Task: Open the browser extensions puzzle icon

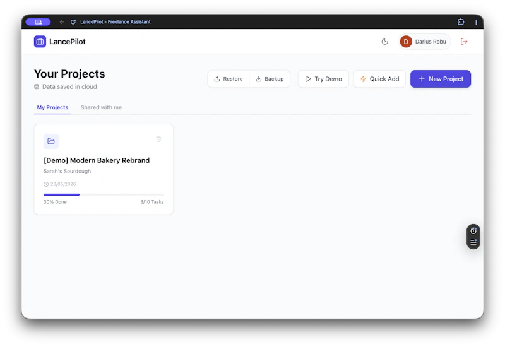Action: tap(461, 22)
